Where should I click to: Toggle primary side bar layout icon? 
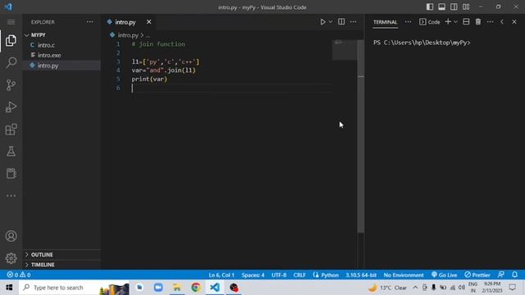click(x=430, y=7)
